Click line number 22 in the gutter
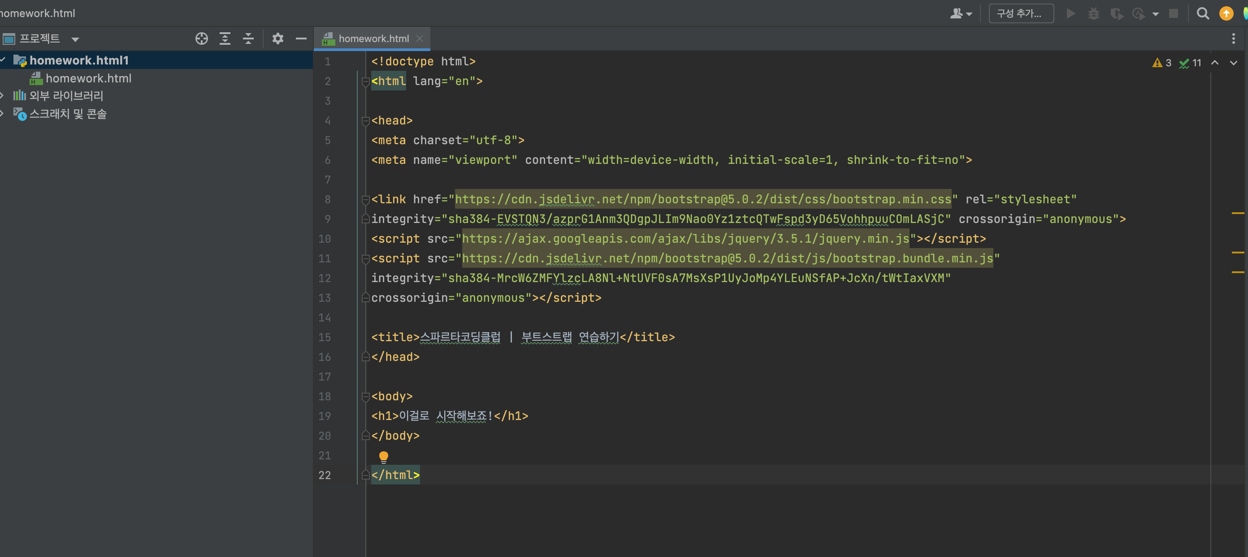 pos(325,475)
